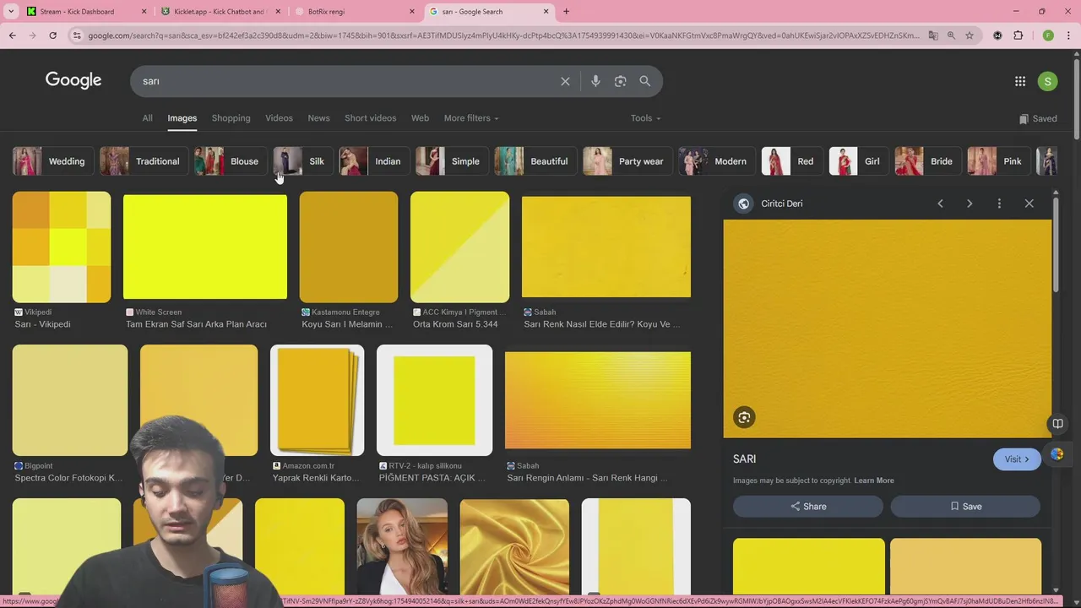The height and width of the screenshot is (608, 1081).
Task: Reload the page
Action: 52,35
